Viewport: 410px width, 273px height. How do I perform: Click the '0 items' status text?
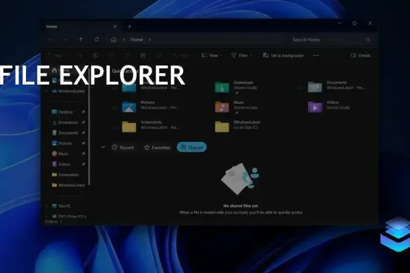click(x=51, y=221)
